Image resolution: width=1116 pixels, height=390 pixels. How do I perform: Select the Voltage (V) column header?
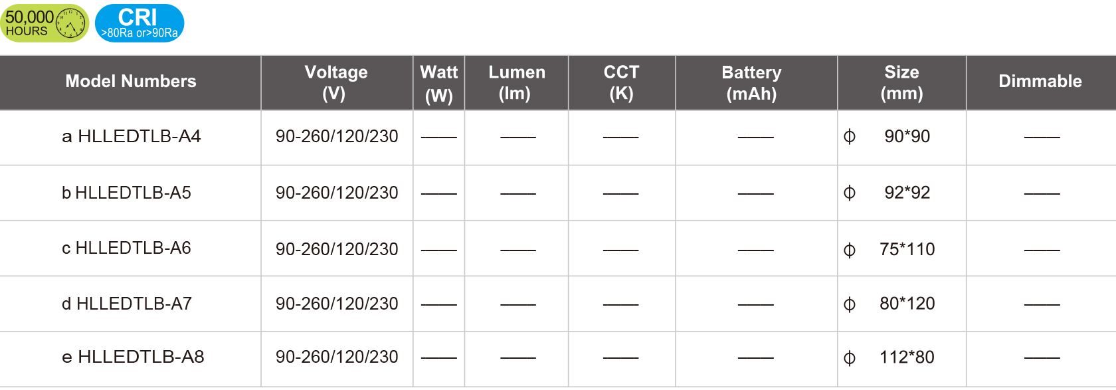336,82
